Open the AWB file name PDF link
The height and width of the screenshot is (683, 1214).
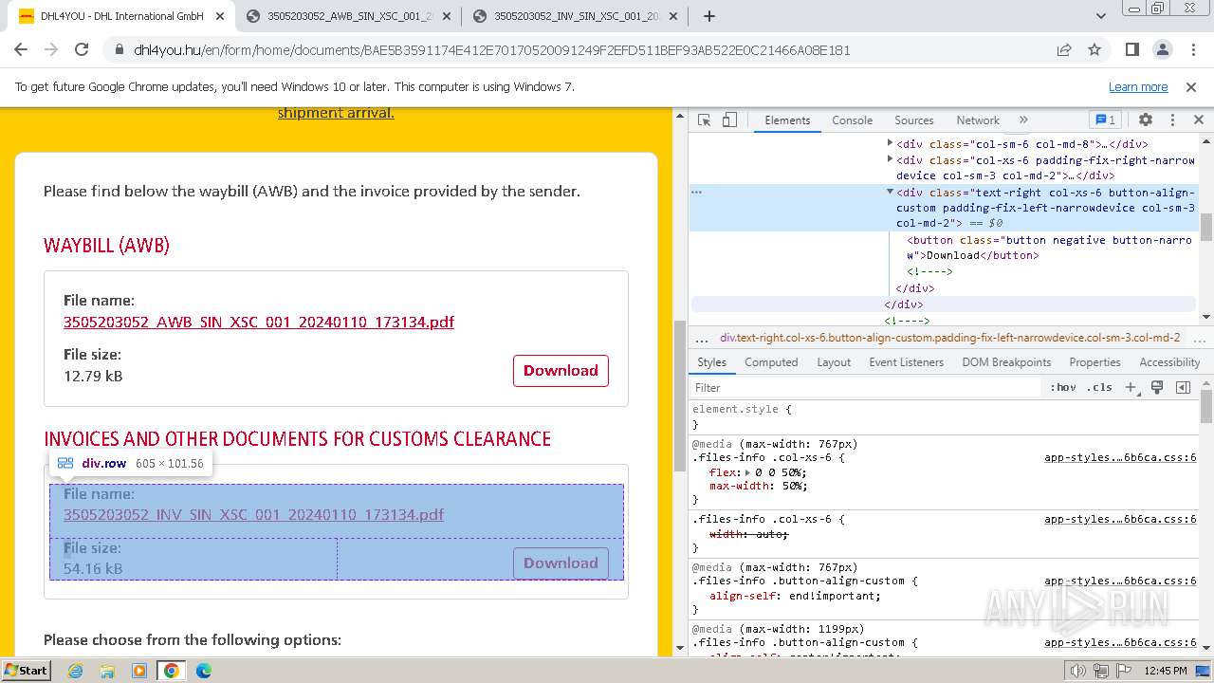[259, 322]
